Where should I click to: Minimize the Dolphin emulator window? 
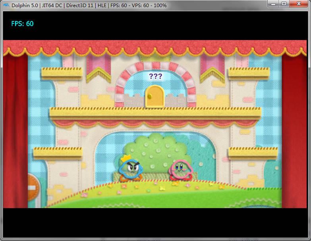click(x=273, y=4)
